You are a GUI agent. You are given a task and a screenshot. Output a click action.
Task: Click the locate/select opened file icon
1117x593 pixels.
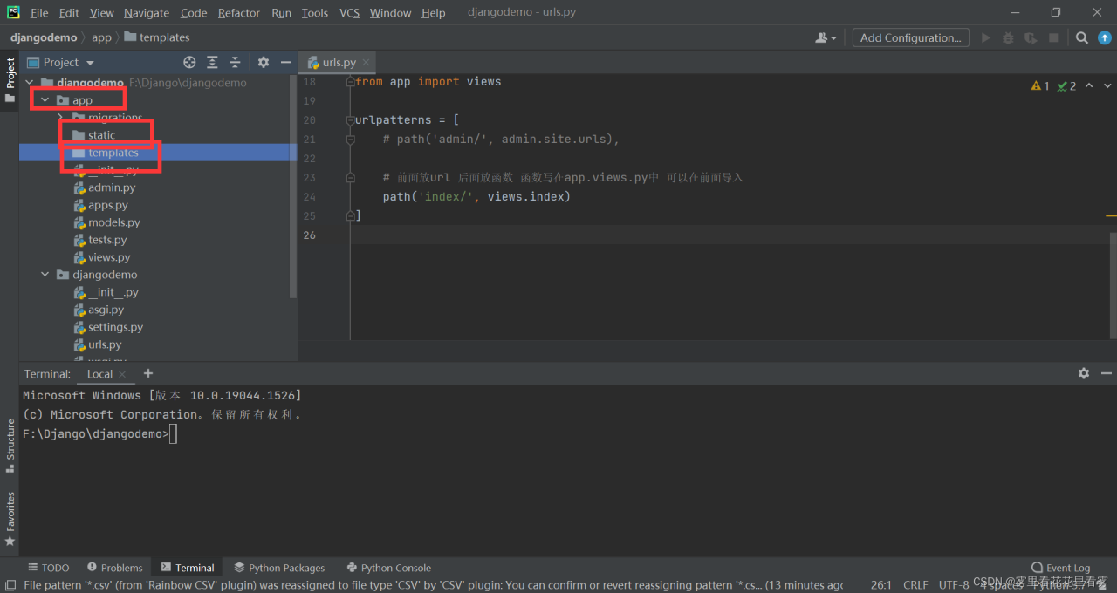pyautogui.click(x=189, y=62)
